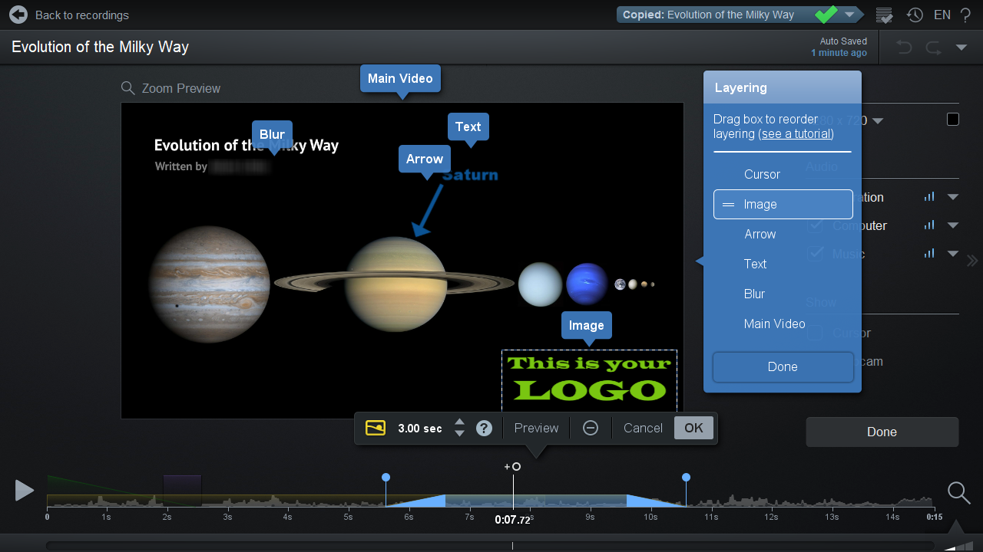Toggle the canvas size checkbox
983x552 pixels.
click(x=953, y=120)
